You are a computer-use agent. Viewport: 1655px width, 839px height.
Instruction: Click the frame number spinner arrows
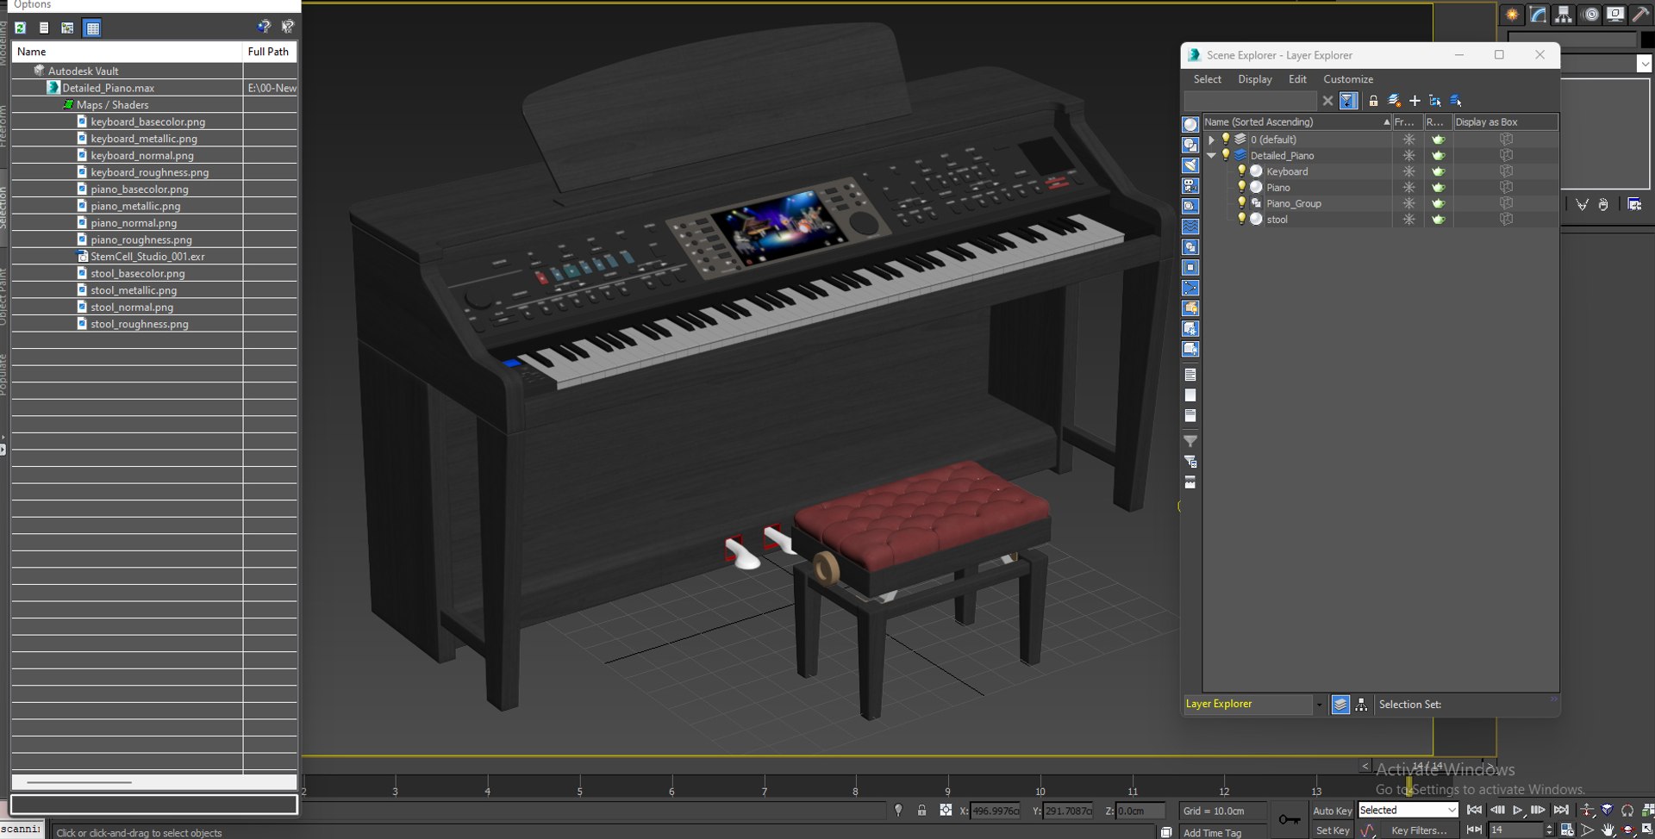[1549, 830]
